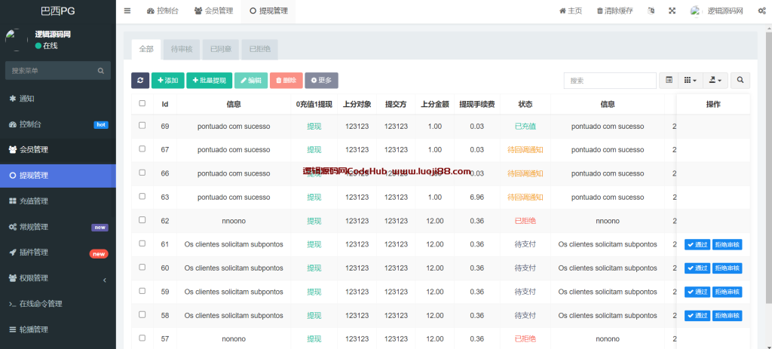
Task: Click the user avatar in the sidebar
Action: click(x=17, y=40)
